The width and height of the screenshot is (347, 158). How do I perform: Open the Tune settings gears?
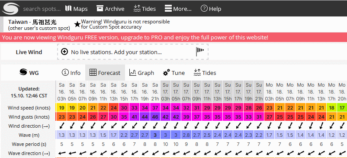(174, 73)
